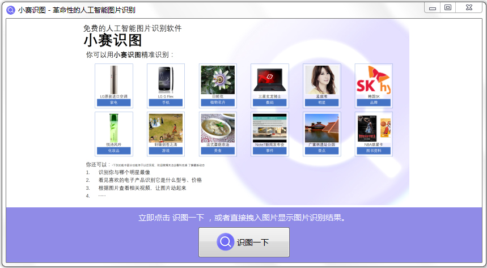Select the Samsung red laptop thumbnail

click(x=270, y=80)
